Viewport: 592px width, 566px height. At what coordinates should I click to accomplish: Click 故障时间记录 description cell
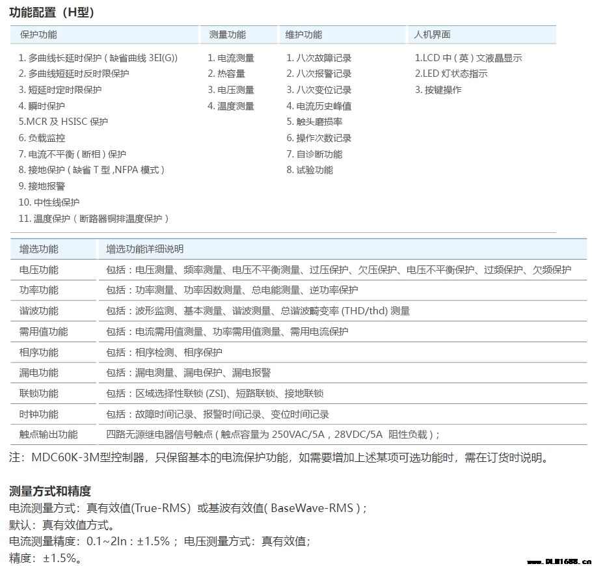[x=217, y=414]
